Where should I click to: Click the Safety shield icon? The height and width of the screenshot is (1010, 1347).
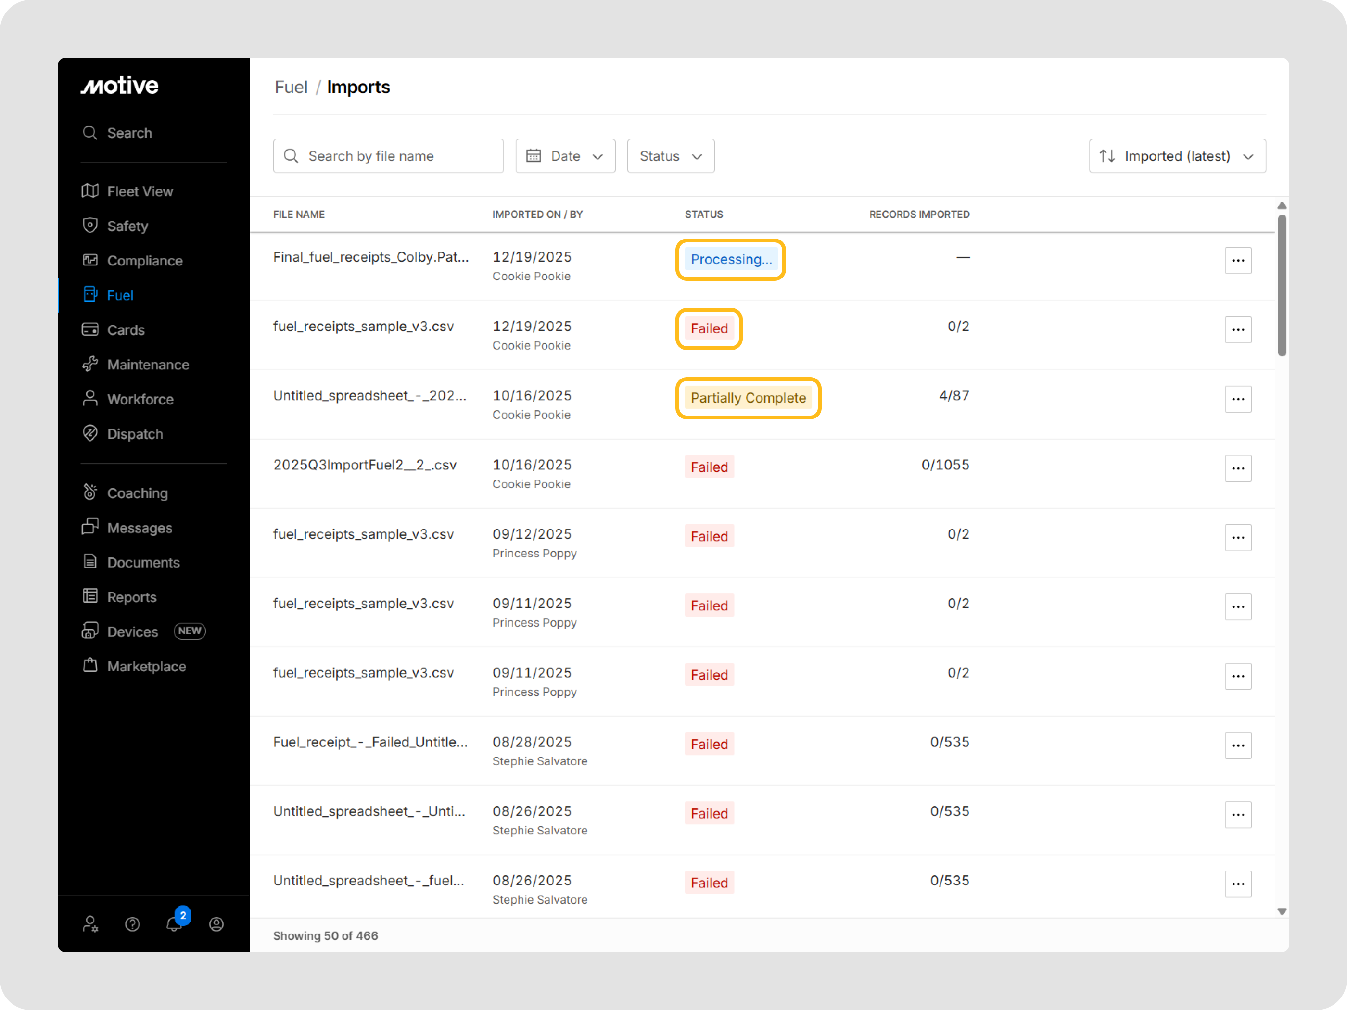90,225
